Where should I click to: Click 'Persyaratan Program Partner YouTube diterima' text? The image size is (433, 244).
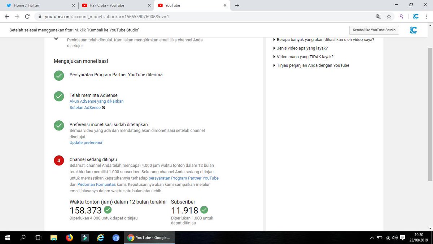tap(116, 75)
